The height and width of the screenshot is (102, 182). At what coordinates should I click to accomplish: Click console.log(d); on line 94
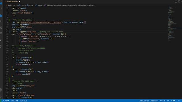[23, 60]
